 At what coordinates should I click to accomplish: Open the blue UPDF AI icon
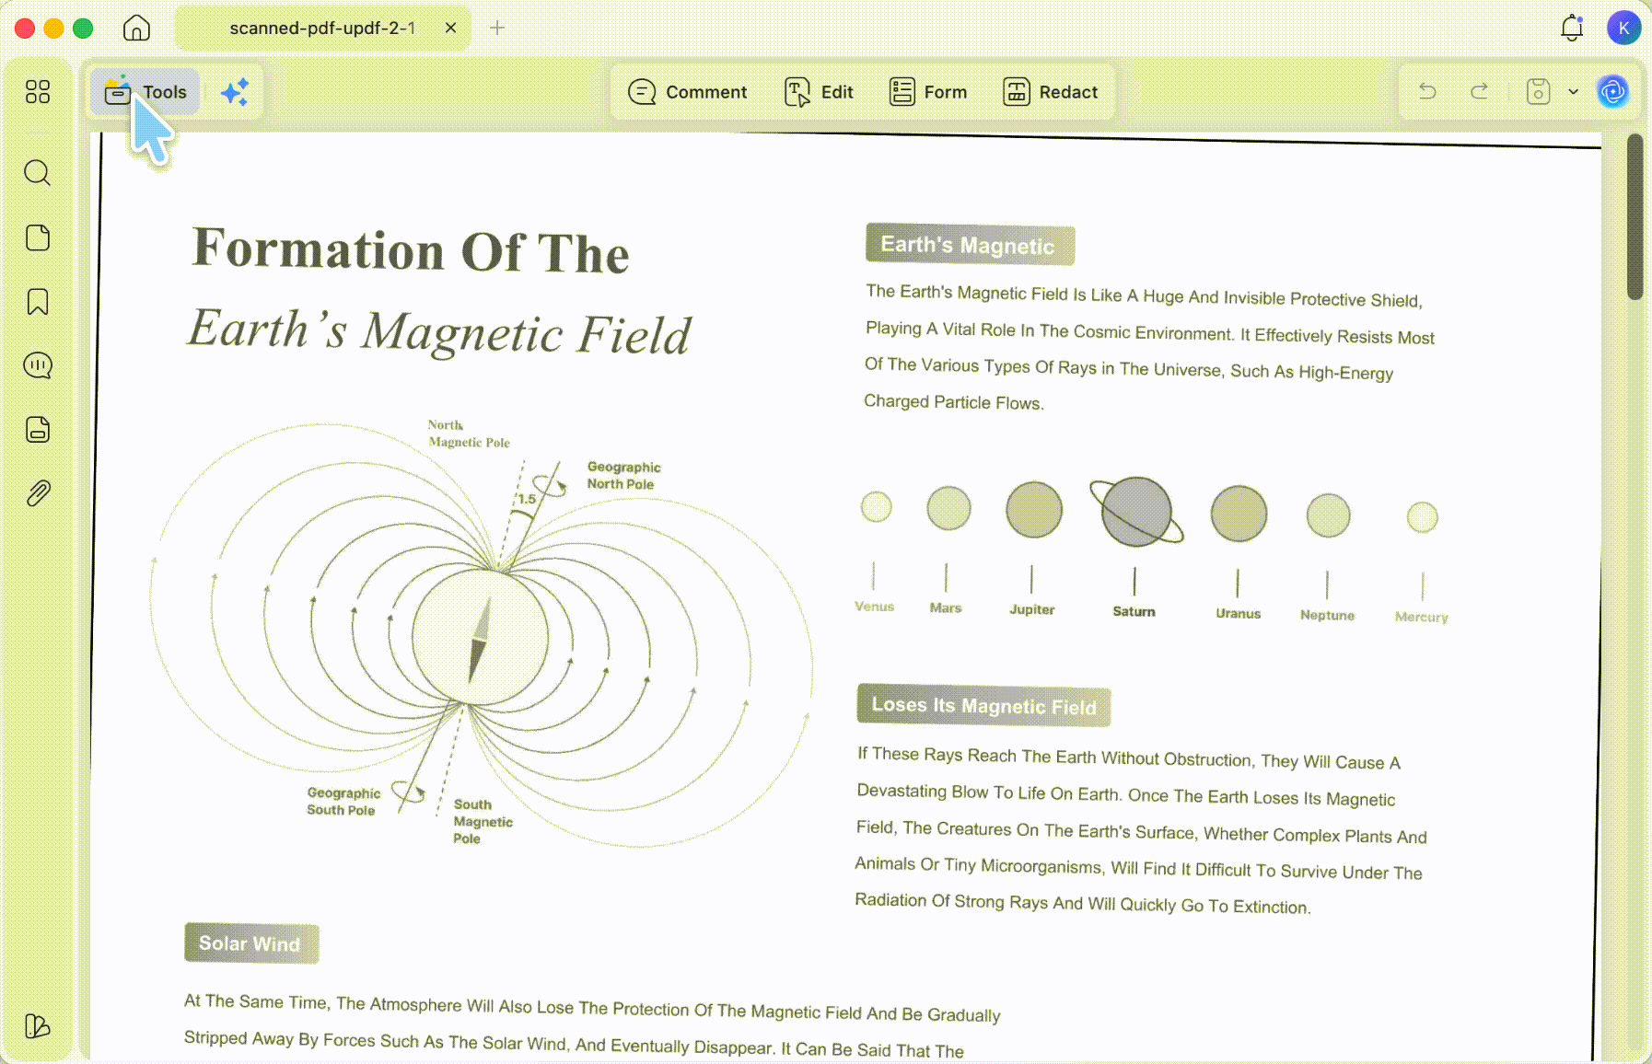click(x=1612, y=91)
